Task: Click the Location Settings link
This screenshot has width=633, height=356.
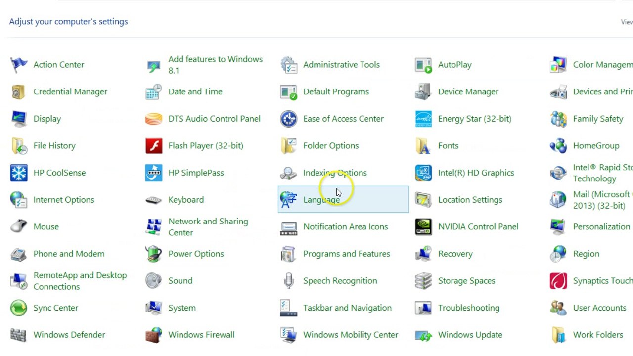Action: (470, 200)
